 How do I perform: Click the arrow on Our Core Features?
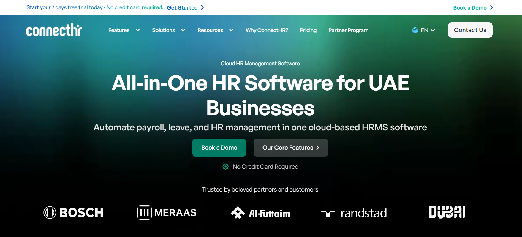(x=318, y=148)
